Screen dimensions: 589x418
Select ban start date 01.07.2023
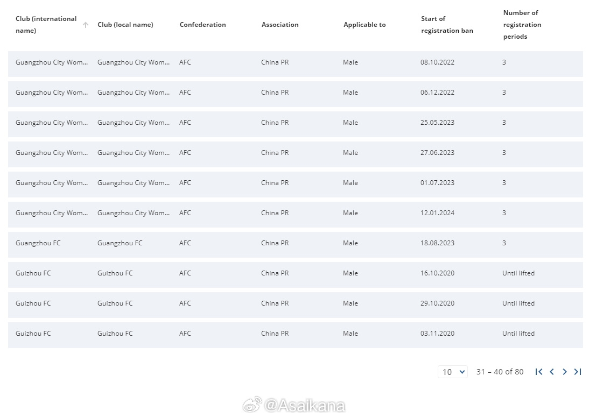coord(437,183)
